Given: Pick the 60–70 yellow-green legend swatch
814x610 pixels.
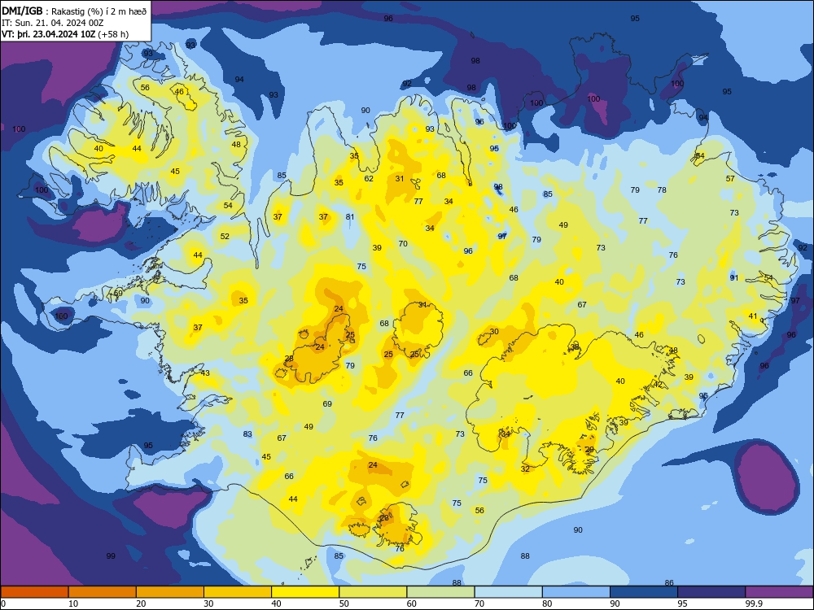Looking at the screenshot, I should point(440,592).
